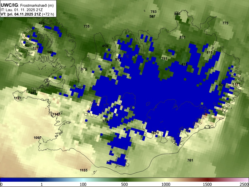This screenshot has width=249, height=187.
Task: Click the initial time line 'IT: Lau. 01. 11. 2025 21Z'
Action: [x=22, y=10]
